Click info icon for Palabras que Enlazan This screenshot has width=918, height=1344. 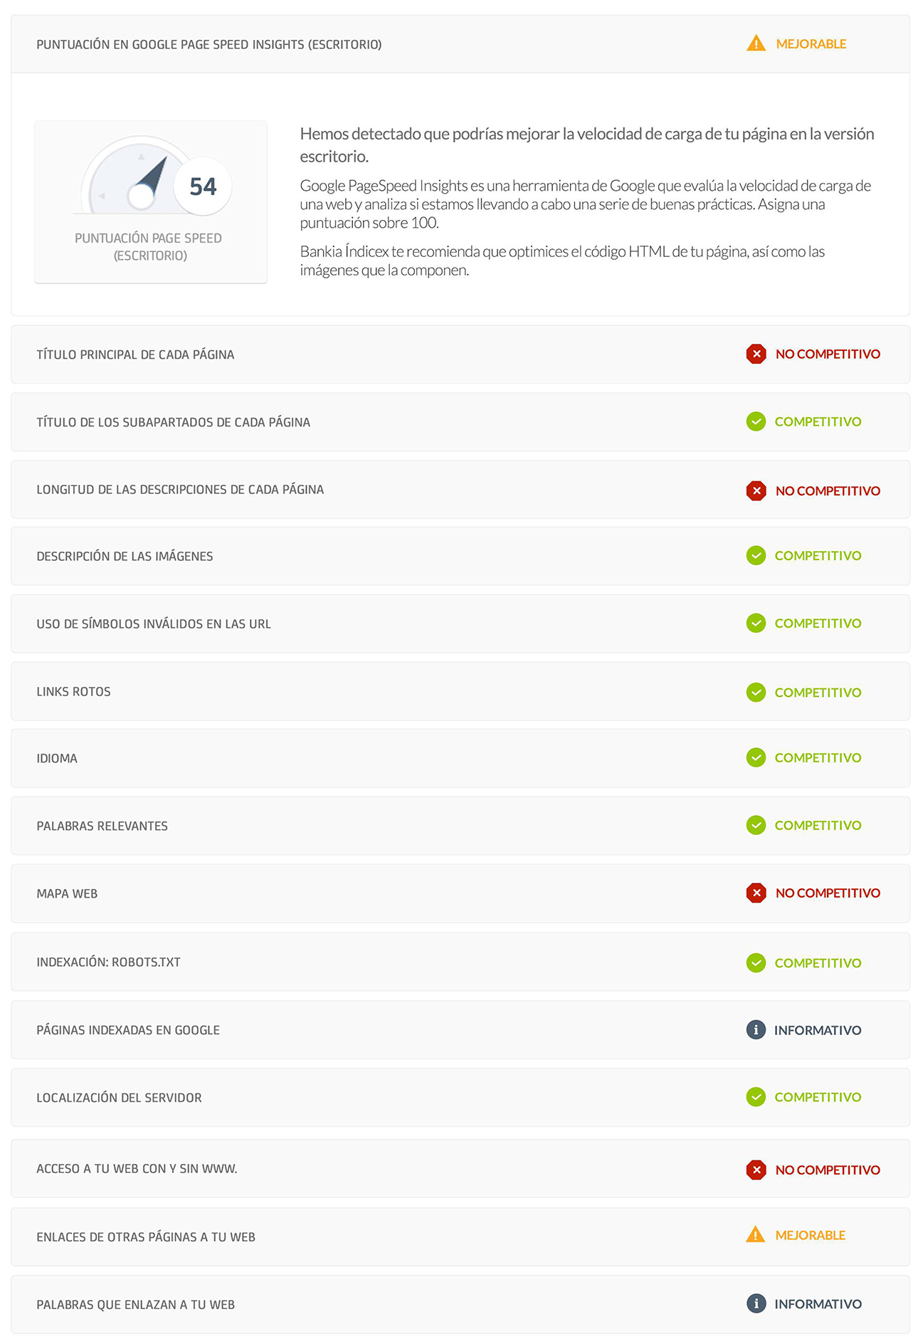click(x=756, y=1303)
